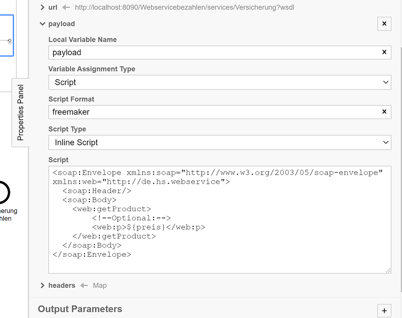Viewport: 402px width, 318px height.
Task: Open the Variable Assignment Type dropdown
Action: coord(220,82)
